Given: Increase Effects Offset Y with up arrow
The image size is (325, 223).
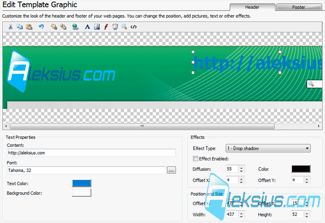Looking at the screenshot, I should pyautogui.click(x=307, y=178).
